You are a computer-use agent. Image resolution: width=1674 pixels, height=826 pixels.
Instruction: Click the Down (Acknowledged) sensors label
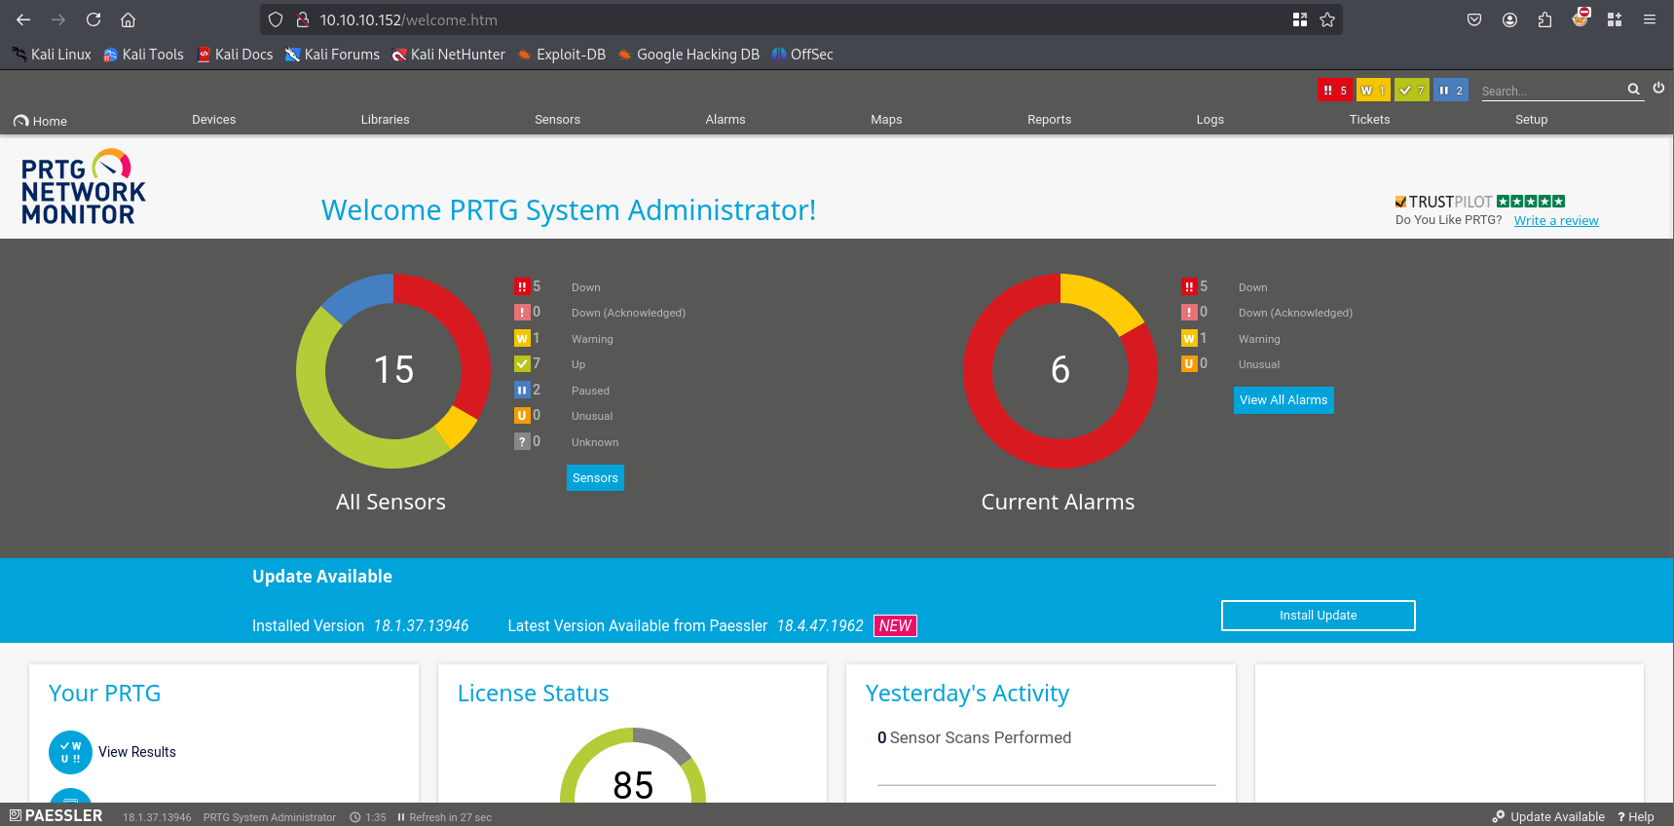pyautogui.click(x=628, y=313)
